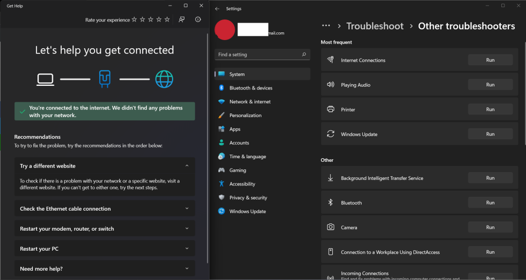Open Time & language settings
Screen dimensions: 526x280
pos(262,157)
